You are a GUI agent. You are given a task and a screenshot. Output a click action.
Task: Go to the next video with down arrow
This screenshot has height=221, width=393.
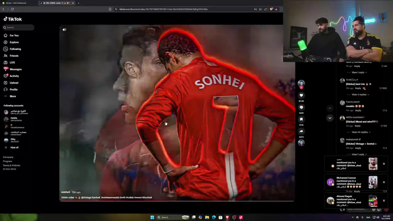pos(330,118)
